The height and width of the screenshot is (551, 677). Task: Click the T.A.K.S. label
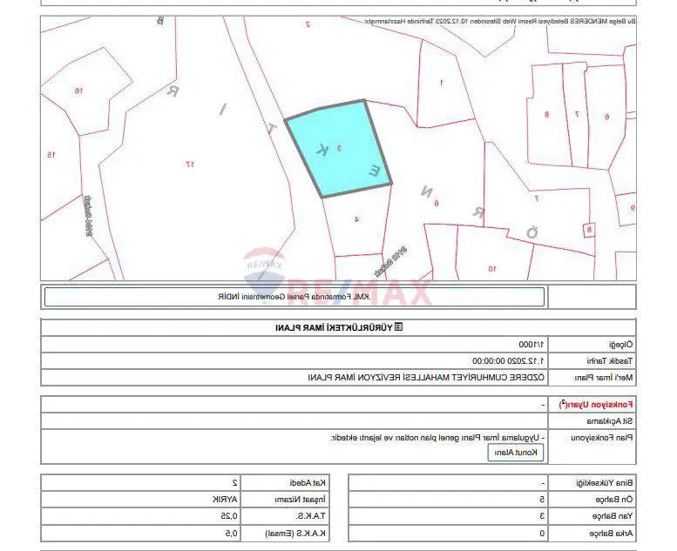pyautogui.click(x=310, y=516)
